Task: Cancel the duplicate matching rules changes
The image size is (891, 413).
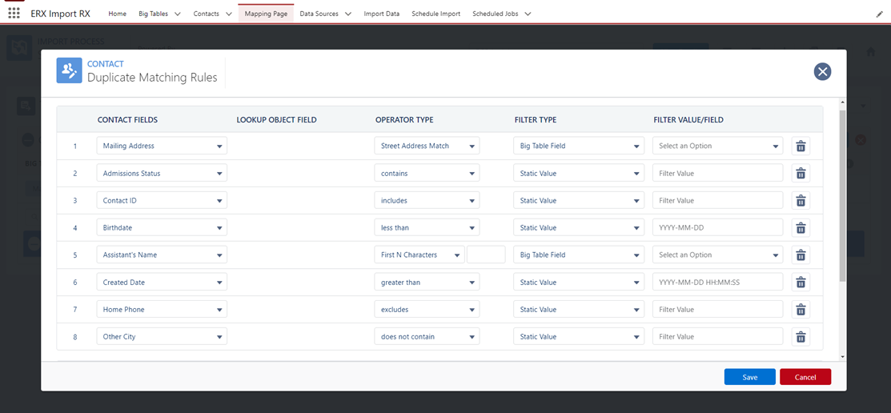Action: coord(805,377)
